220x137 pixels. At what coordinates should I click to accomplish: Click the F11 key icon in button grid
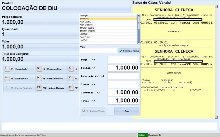(71, 88)
